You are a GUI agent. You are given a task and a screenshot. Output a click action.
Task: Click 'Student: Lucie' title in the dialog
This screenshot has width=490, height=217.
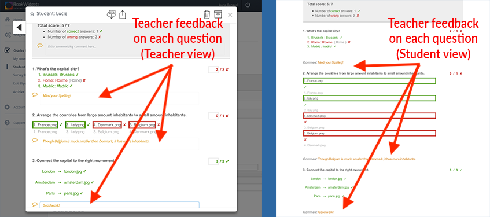pyautogui.click(x=52, y=14)
